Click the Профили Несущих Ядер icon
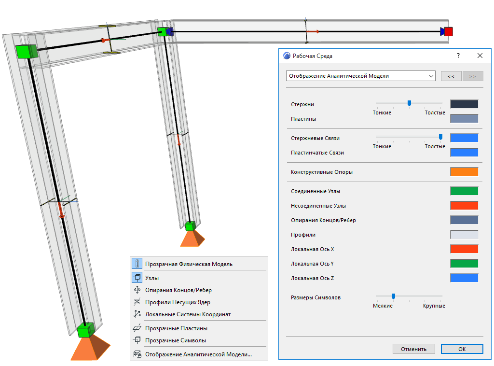The height and width of the screenshot is (366, 494). 137,302
